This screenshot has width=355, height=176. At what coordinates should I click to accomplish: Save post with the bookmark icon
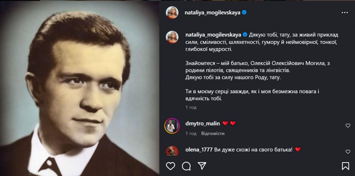click(x=345, y=166)
